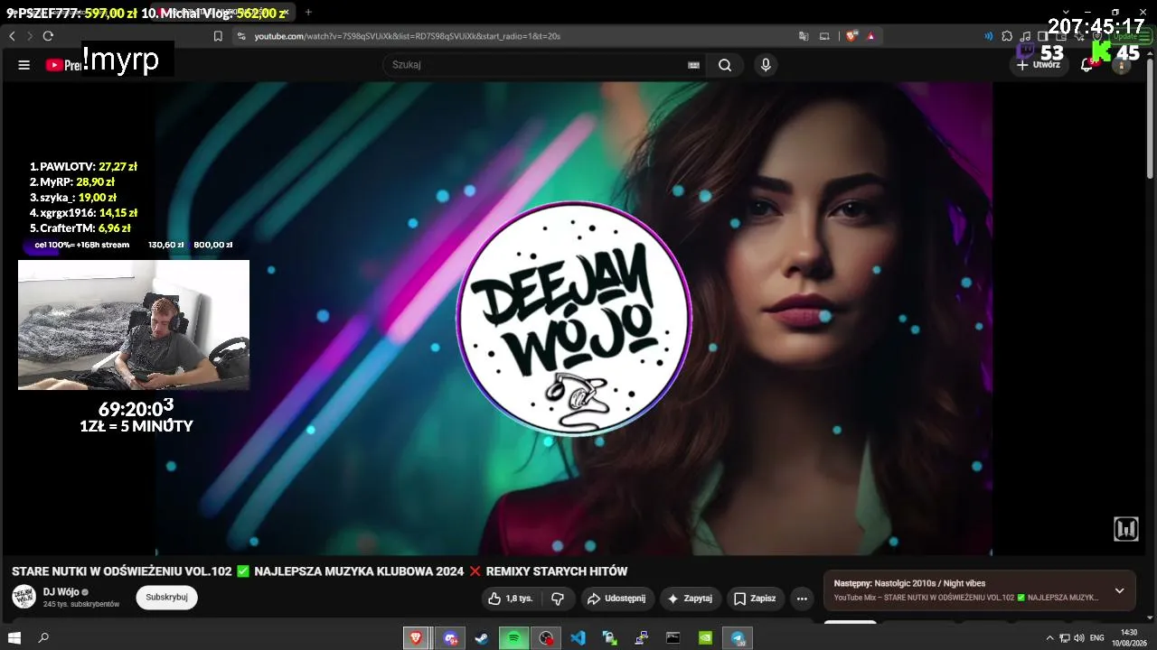
Task: Open the browser extensions puzzle icon
Action: (x=1007, y=36)
